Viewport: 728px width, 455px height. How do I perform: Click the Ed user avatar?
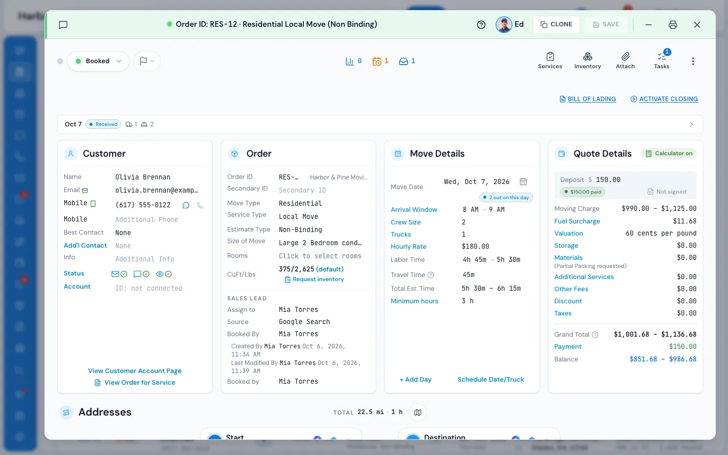coord(504,24)
